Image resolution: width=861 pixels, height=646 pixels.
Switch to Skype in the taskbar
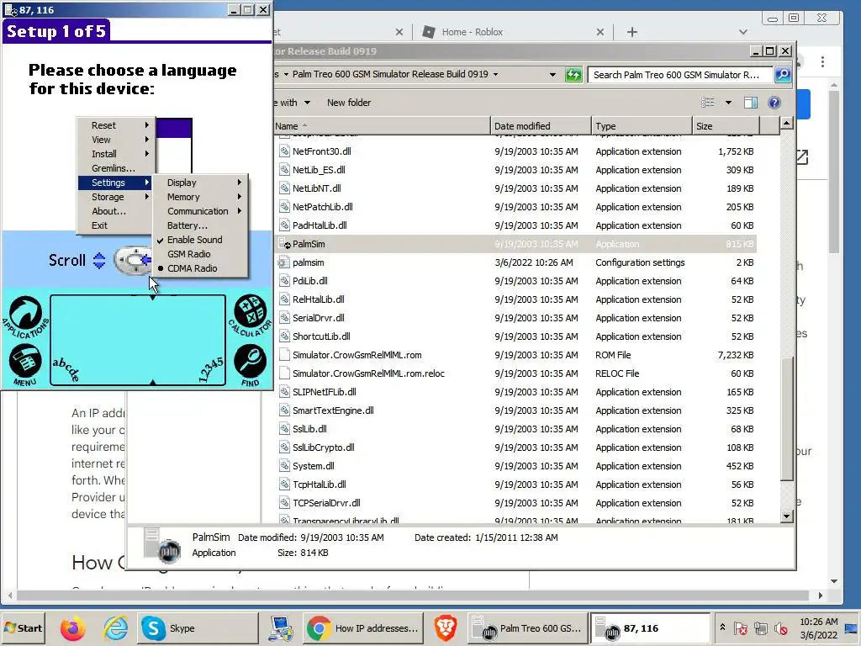pyautogui.click(x=197, y=628)
